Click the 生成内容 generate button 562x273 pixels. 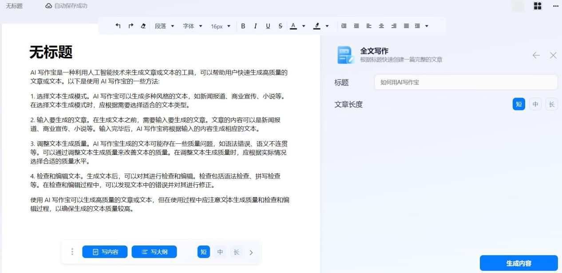click(x=518, y=263)
